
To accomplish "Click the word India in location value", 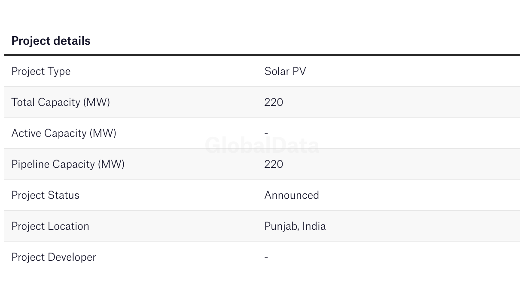I will click(x=314, y=226).
